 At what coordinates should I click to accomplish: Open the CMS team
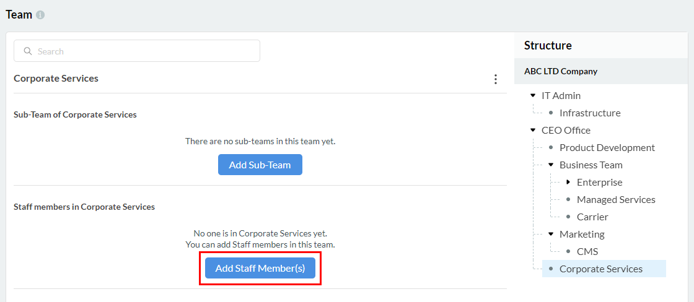click(587, 251)
